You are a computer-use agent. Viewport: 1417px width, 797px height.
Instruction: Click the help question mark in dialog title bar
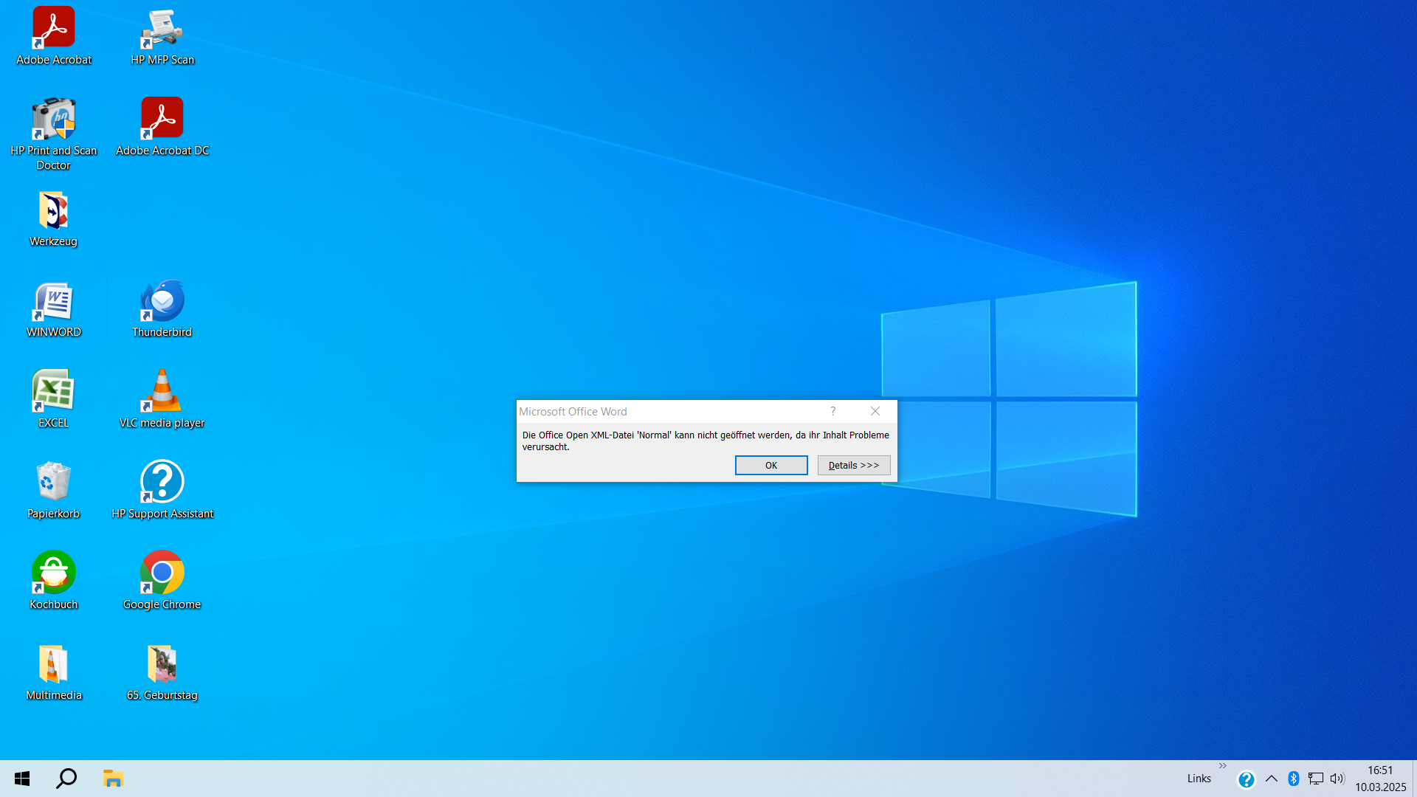coord(832,411)
